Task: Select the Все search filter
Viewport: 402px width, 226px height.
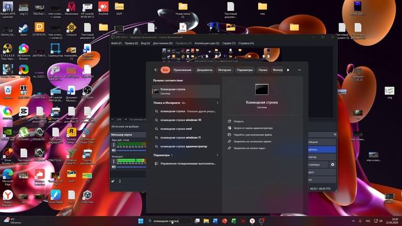Action: 165,70
